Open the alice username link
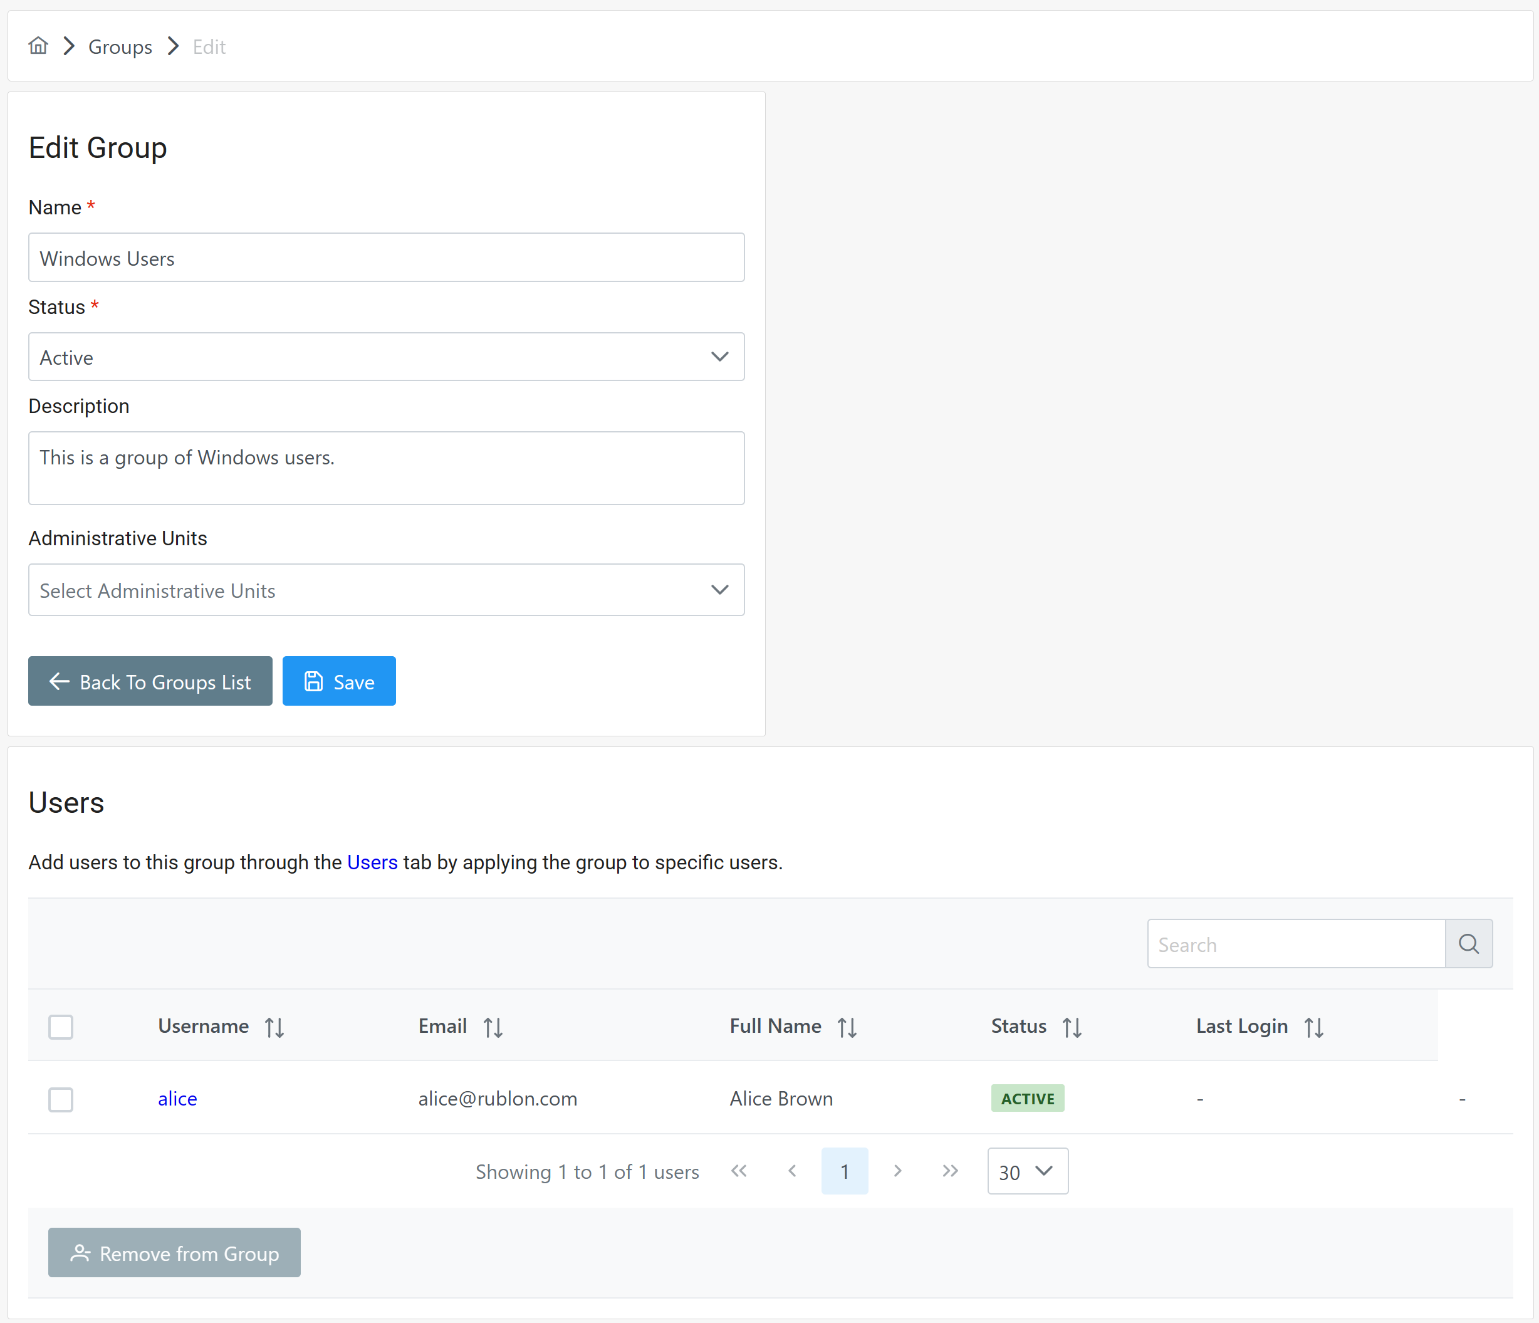Image resolution: width=1539 pixels, height=1323 pixels. (177, 1099)
